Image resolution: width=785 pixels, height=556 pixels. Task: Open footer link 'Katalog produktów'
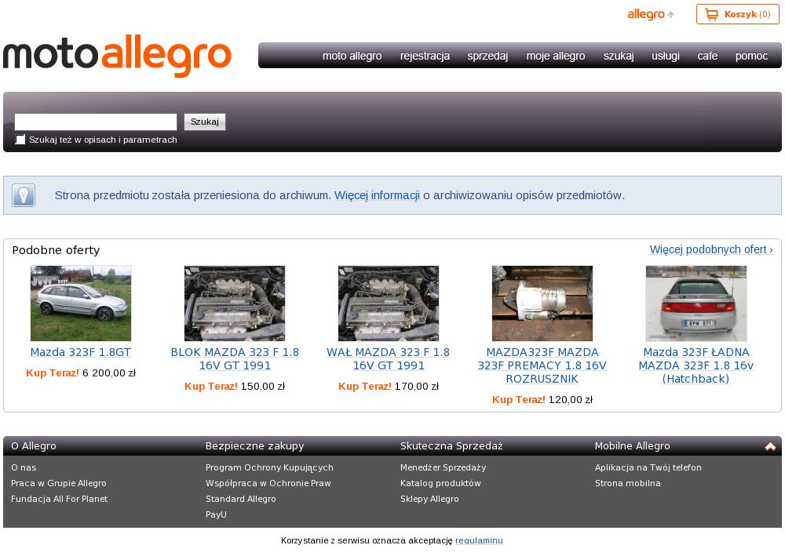440,483
